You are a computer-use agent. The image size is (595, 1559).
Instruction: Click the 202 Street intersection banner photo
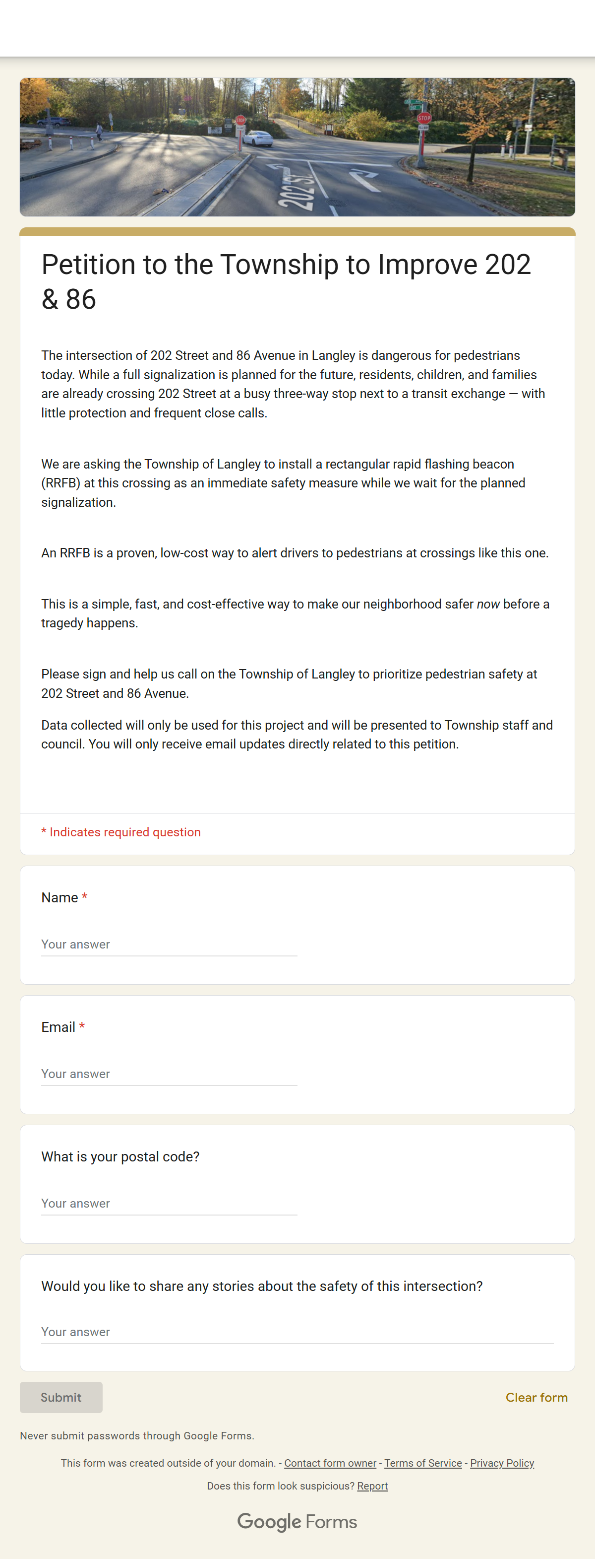click(x=297, y=147)
